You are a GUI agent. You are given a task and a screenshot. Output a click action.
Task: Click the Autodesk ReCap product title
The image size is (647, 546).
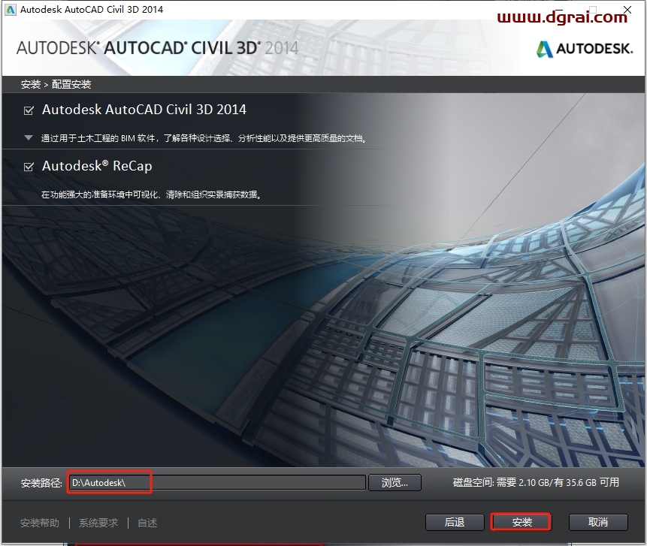[97, 166]
